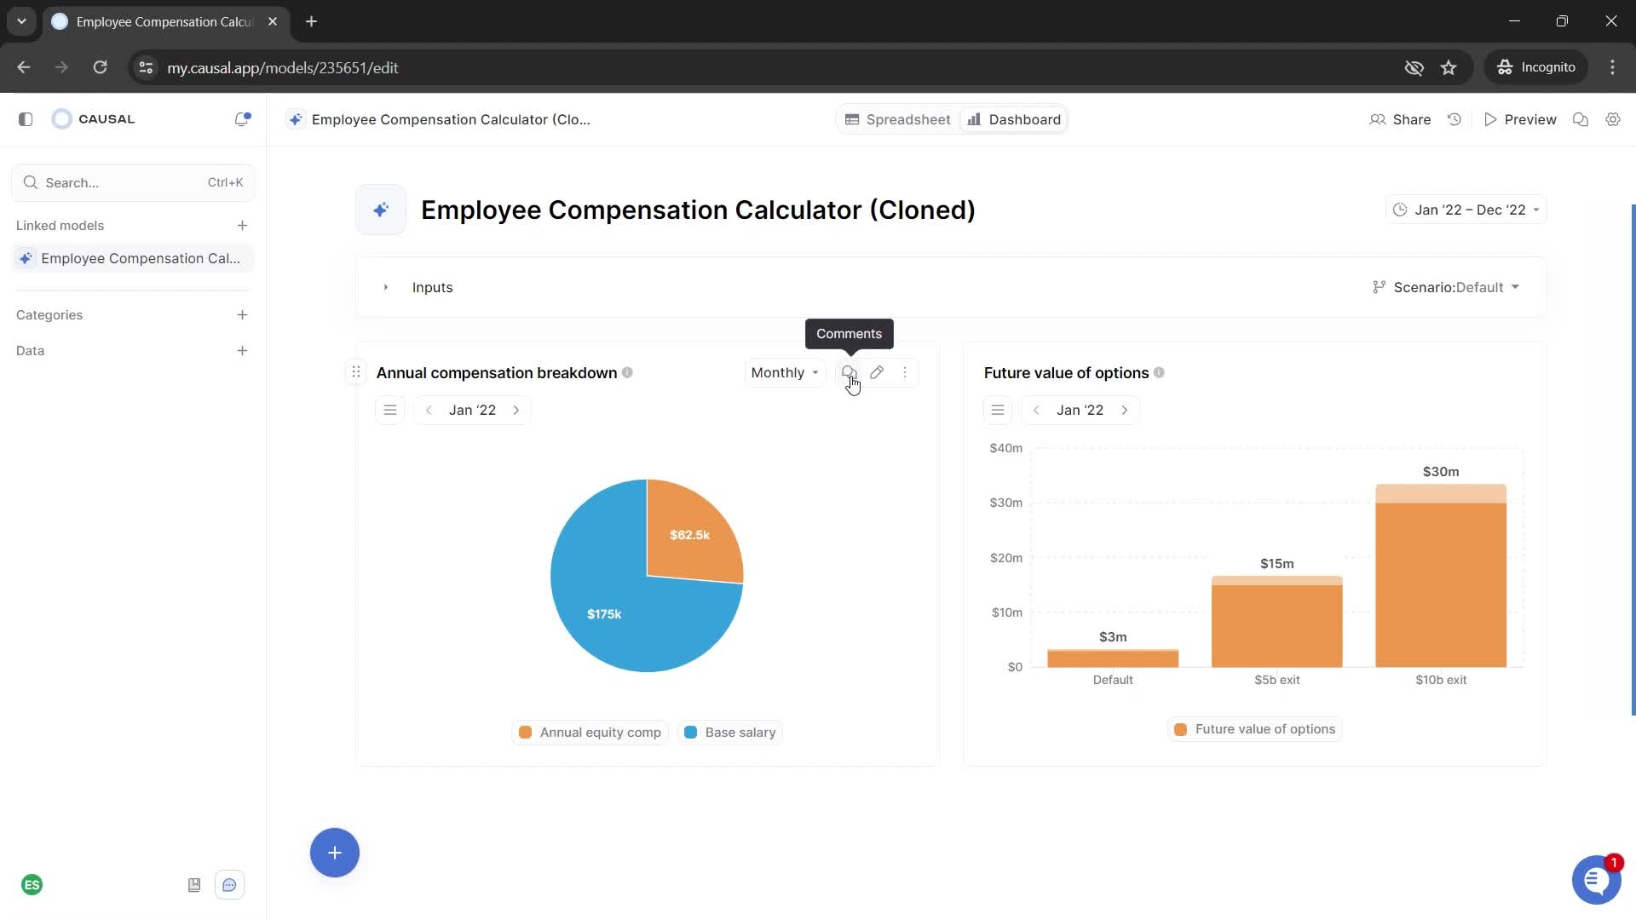The image size is (1636, 920).
Task: Open site information icon in address bar
Action: [146, 67]
